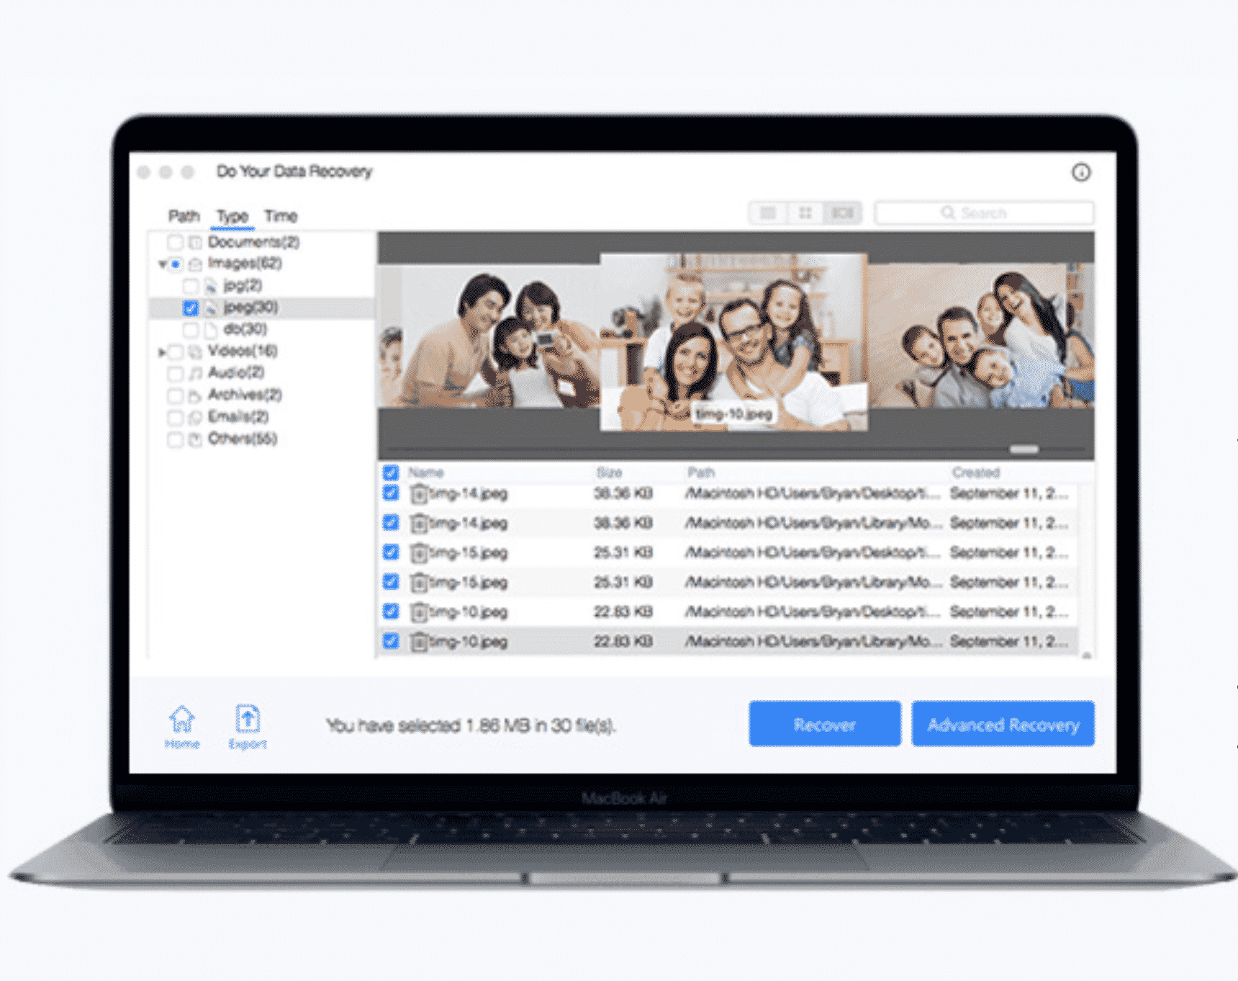This screenshot has height=981, width=1238.
Task: Switch to the Path tab
Action: click(184, 216)
